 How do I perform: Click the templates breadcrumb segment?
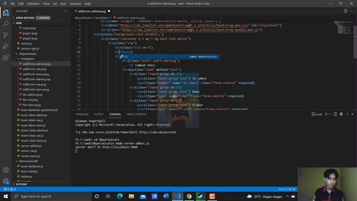(x=102, y=18)
